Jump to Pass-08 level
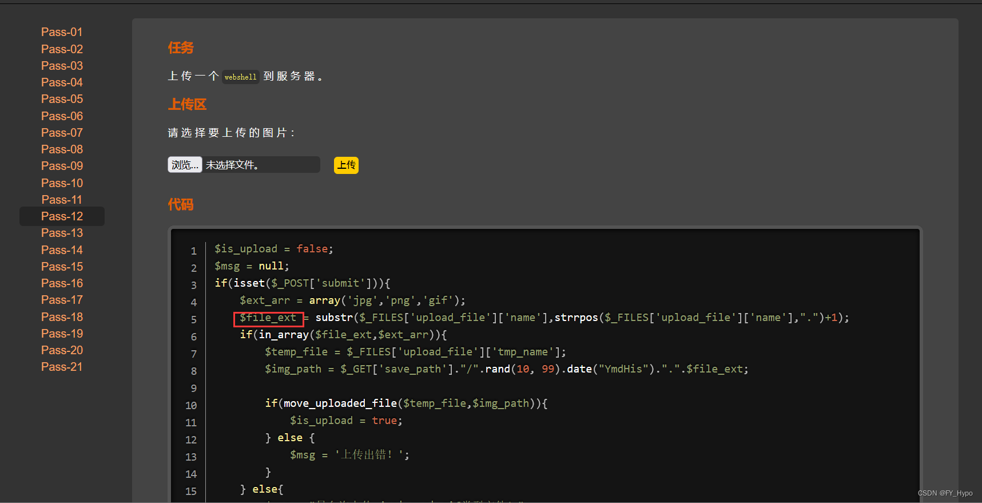Screen dimensions: 982x503 tap(62, 149)
